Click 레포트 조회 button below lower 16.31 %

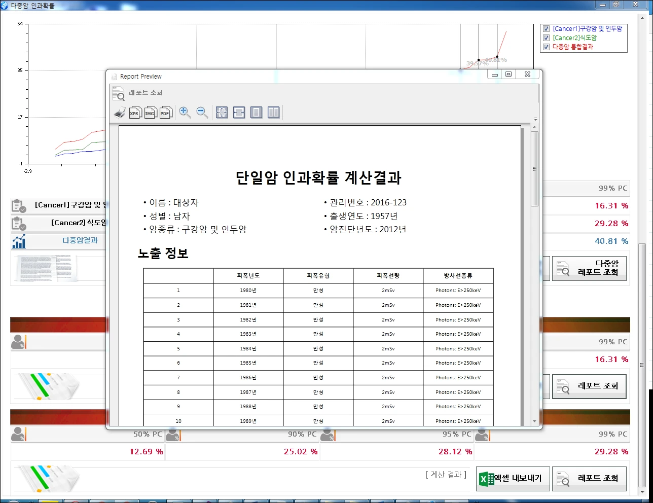tap(589, 386)
